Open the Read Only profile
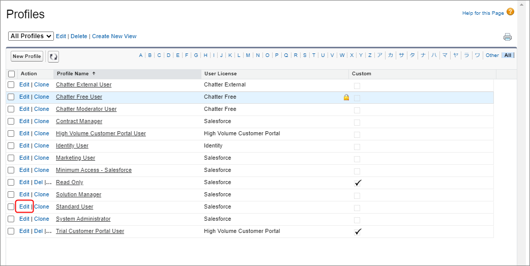 [x=69, y=182]
